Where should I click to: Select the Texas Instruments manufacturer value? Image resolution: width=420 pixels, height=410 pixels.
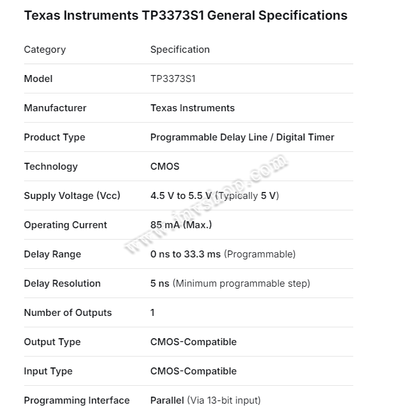(x=193, y=108)
